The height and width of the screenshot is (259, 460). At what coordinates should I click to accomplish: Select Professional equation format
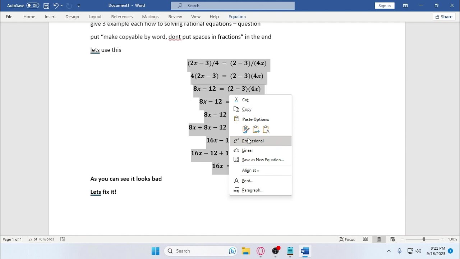pos(261,141)
